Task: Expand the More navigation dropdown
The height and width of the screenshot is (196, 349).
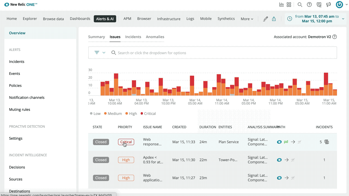Action: pos(247,19)
